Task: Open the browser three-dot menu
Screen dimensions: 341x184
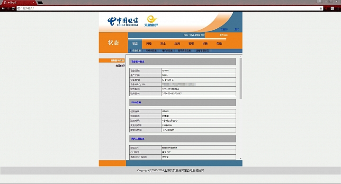Action: 338,8
